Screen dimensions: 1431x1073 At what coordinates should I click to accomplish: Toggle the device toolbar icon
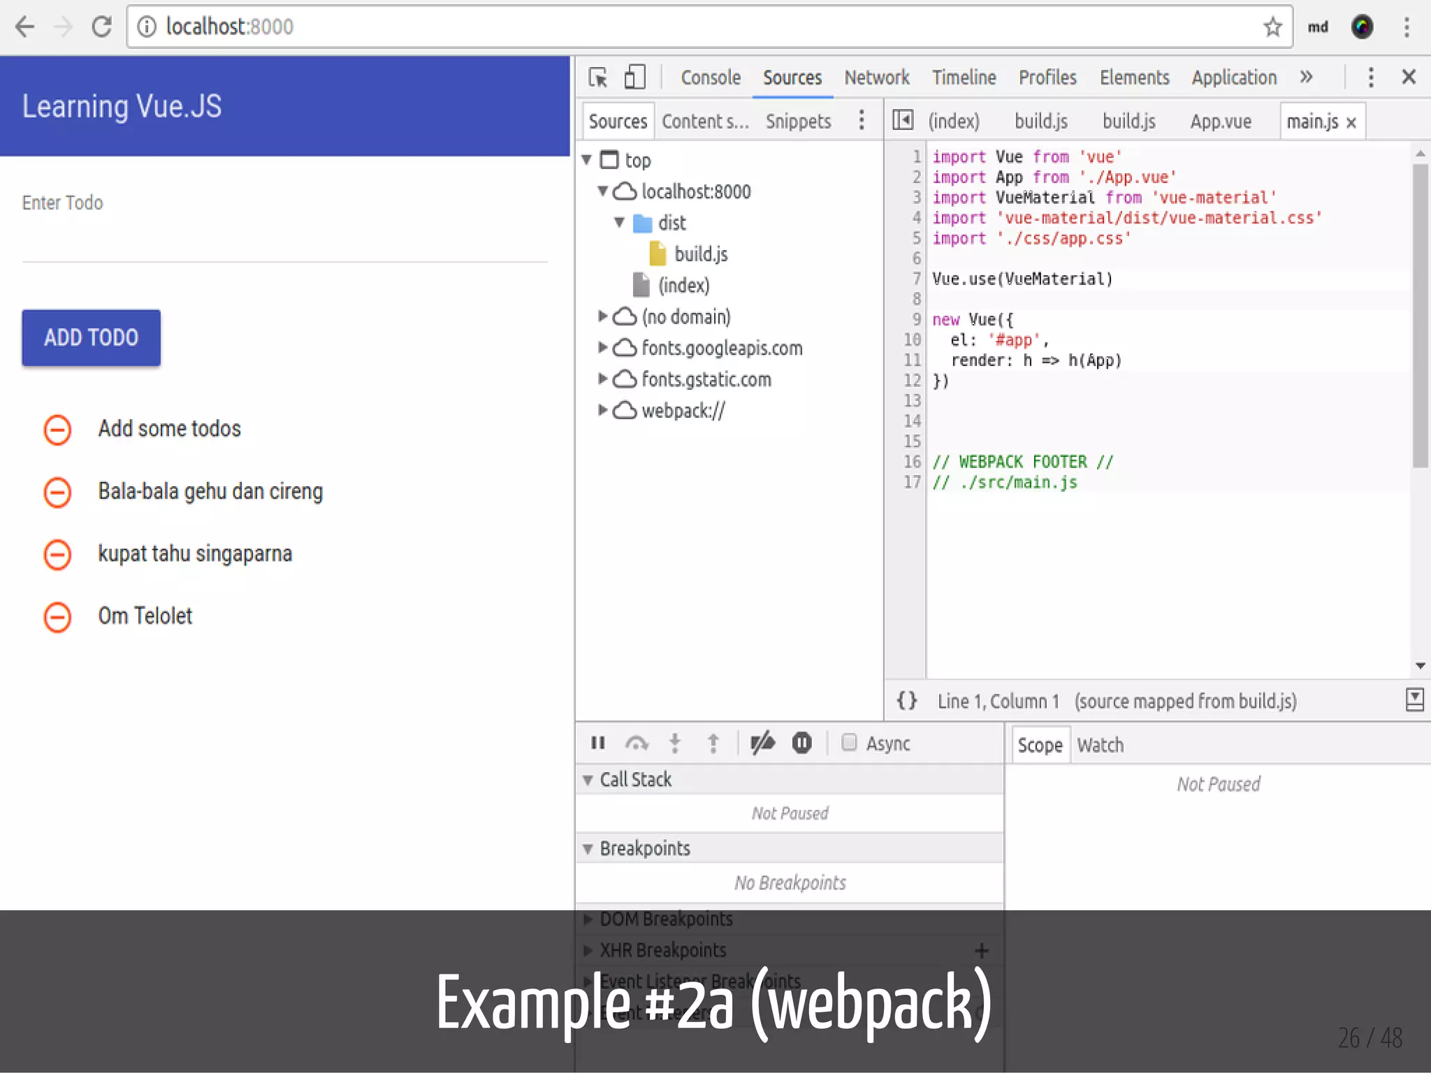click(x=634, y=77)
